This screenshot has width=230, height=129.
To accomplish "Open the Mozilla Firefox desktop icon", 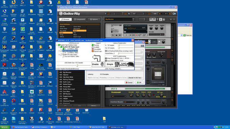I will pos(14,66).
